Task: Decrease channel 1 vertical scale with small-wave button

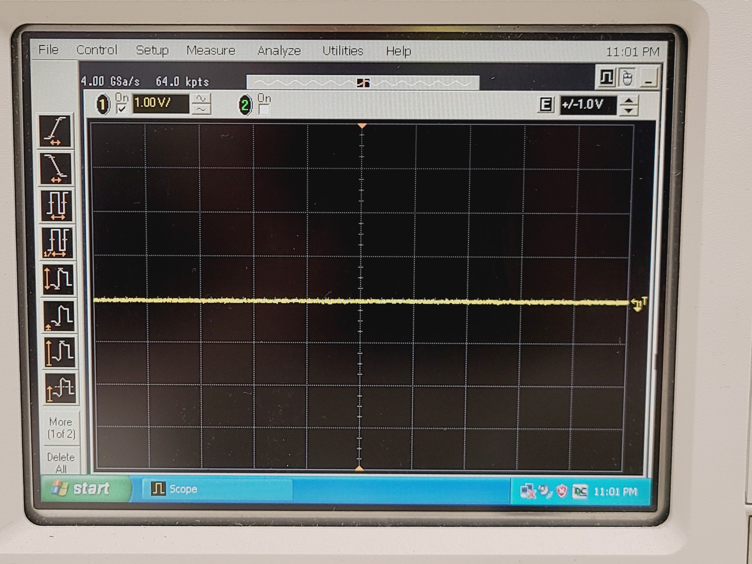Action: pos(201,109)
